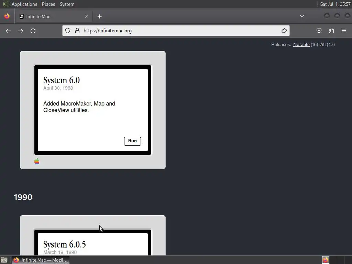Click the System 6.0 title text
Viewport: 352px width, 264px height.
62,80
